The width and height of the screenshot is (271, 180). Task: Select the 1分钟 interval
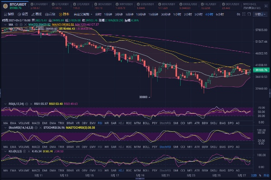(108, 14)
